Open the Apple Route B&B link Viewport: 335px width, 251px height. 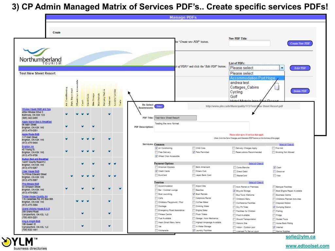tap(30, 134)
